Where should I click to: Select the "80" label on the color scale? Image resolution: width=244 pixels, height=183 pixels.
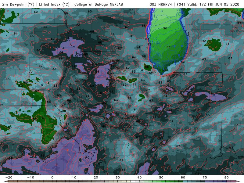click(227, 178)
